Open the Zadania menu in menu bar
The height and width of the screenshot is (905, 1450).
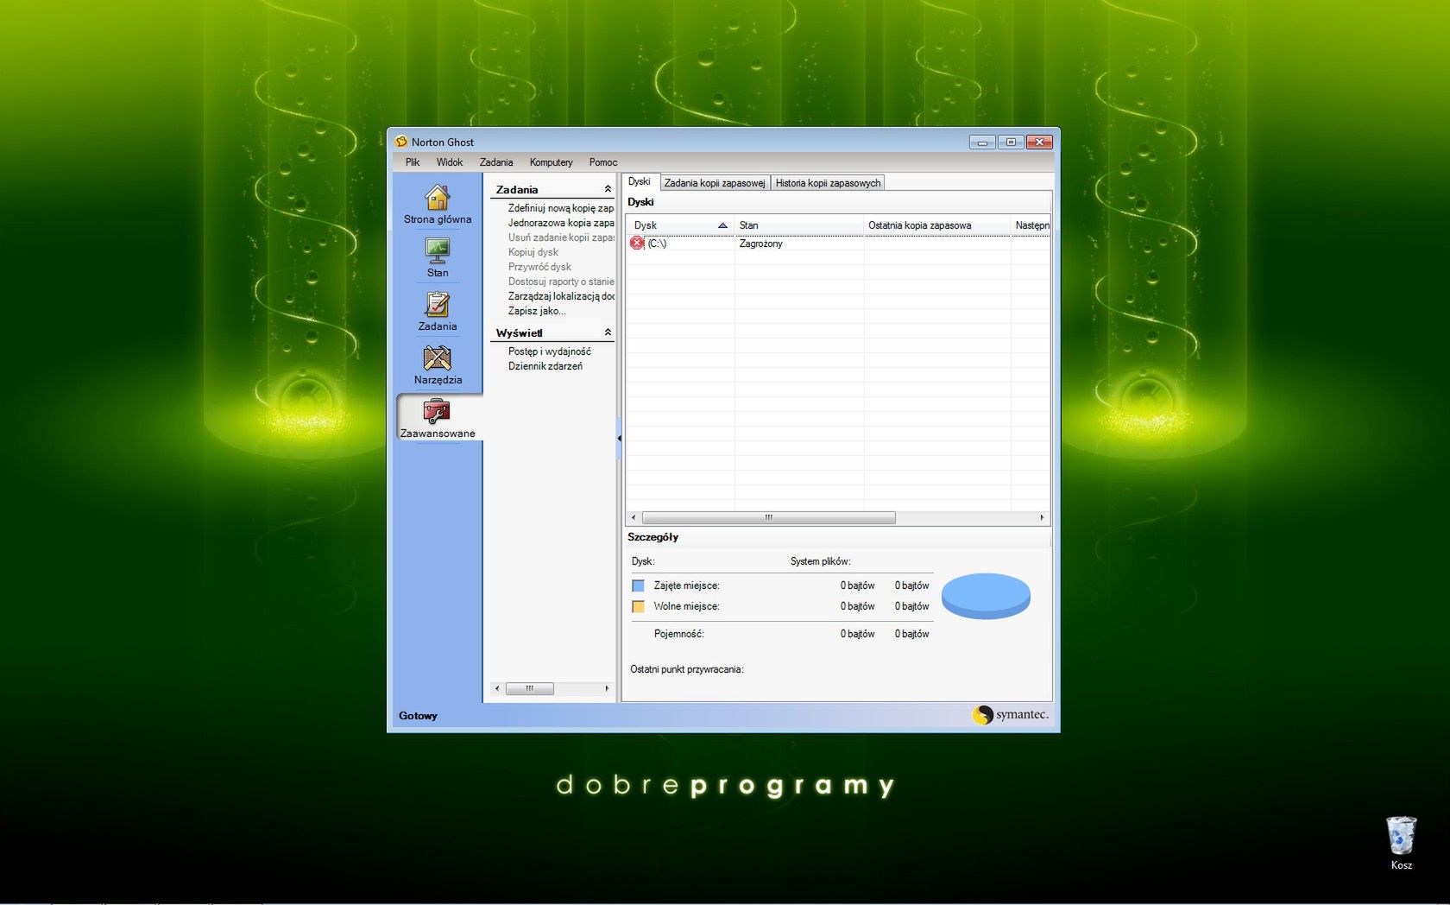[496, 162]
